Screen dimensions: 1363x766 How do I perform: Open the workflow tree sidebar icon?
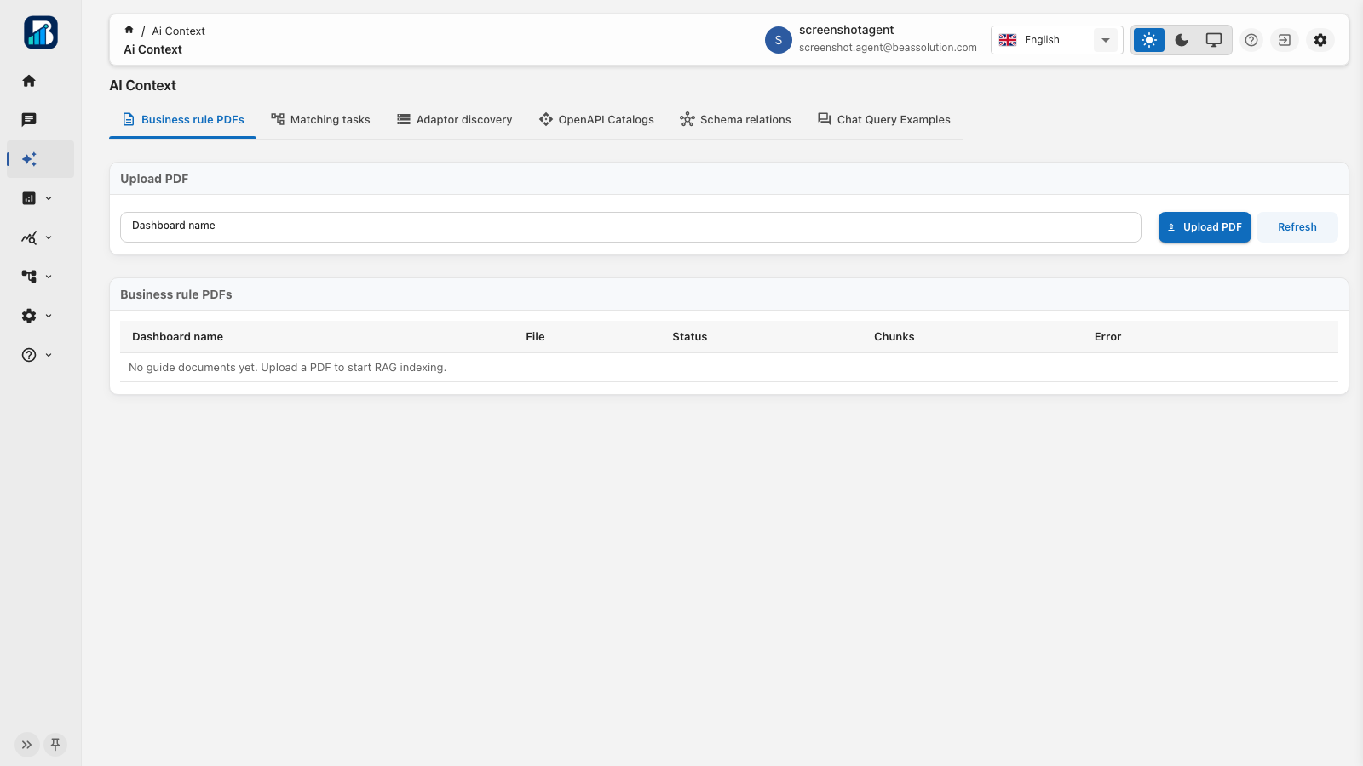pyautogui.click(x=29, y=277)
